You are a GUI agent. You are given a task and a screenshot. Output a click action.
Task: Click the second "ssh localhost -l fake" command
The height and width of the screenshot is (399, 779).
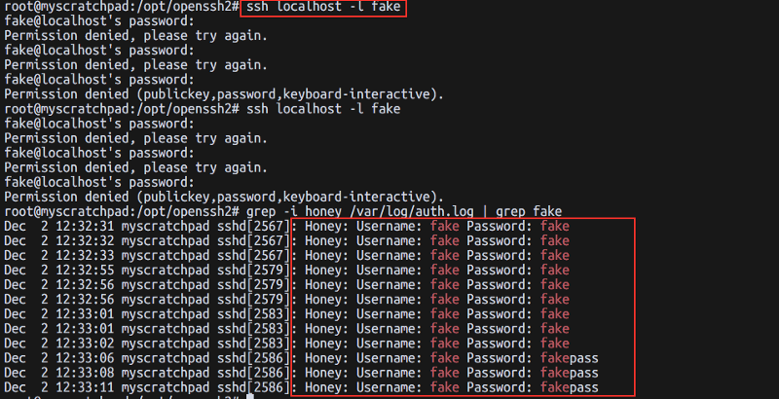click(x=322, y=108)
